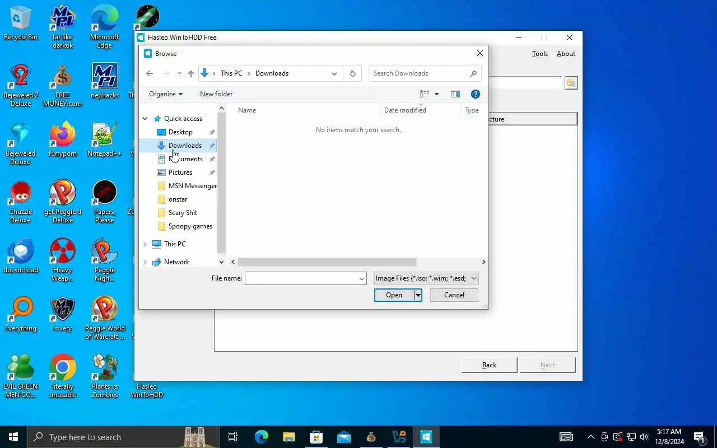
Task: Click the Help question mark icon
Action: point(476,94)
